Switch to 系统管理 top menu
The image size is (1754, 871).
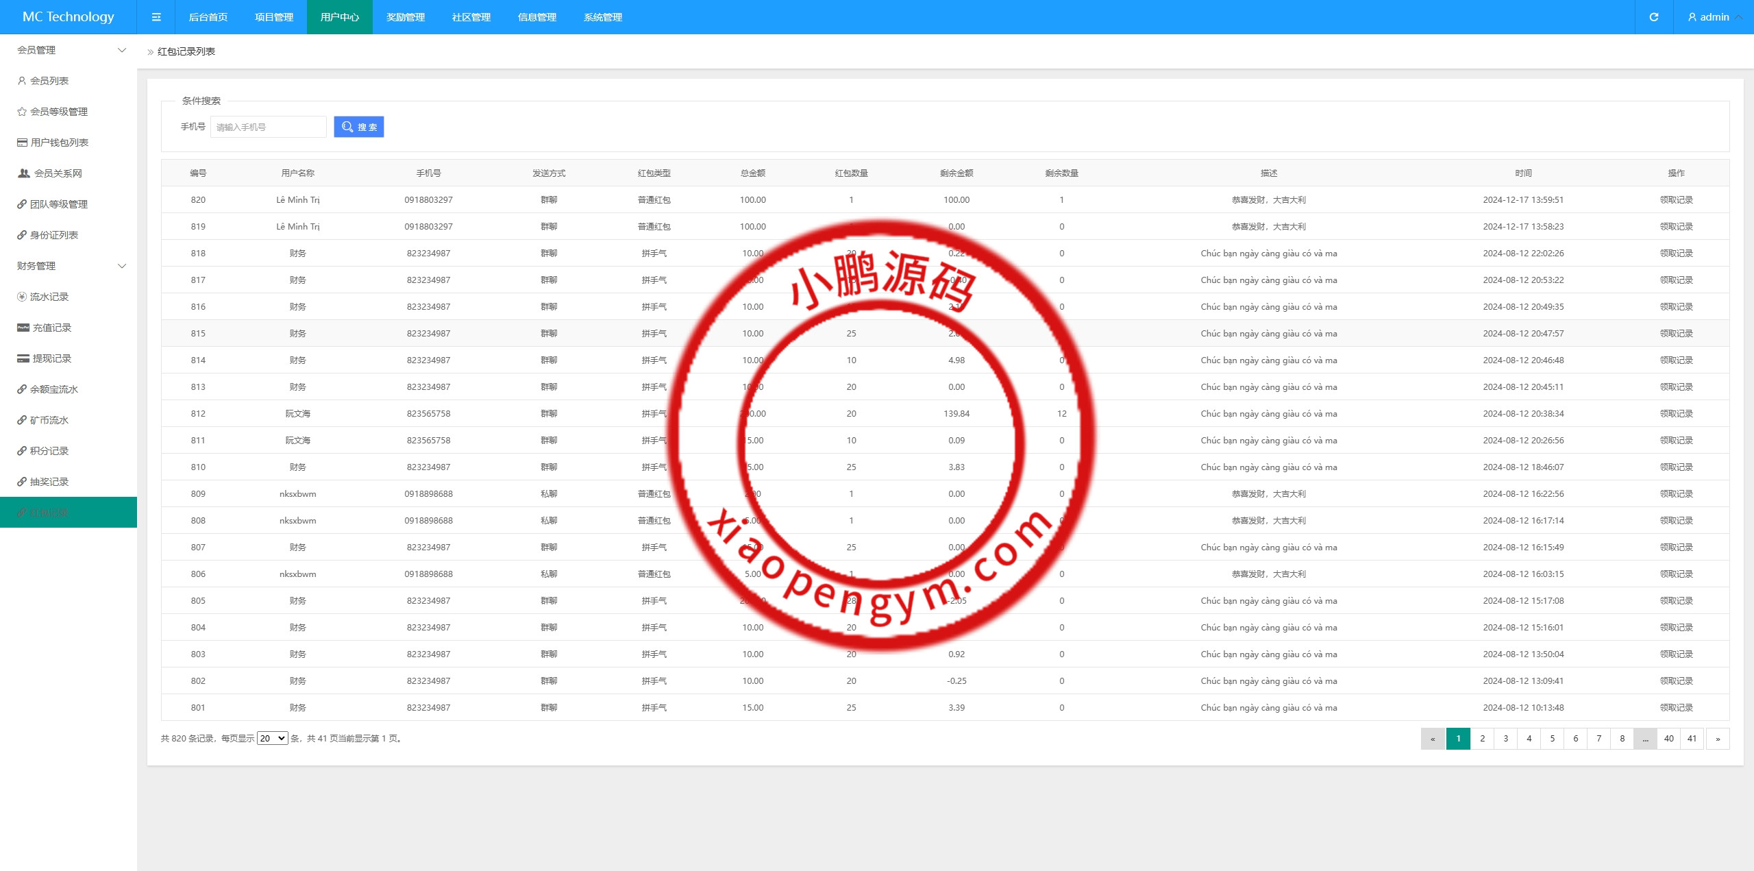tap(602, 17)
